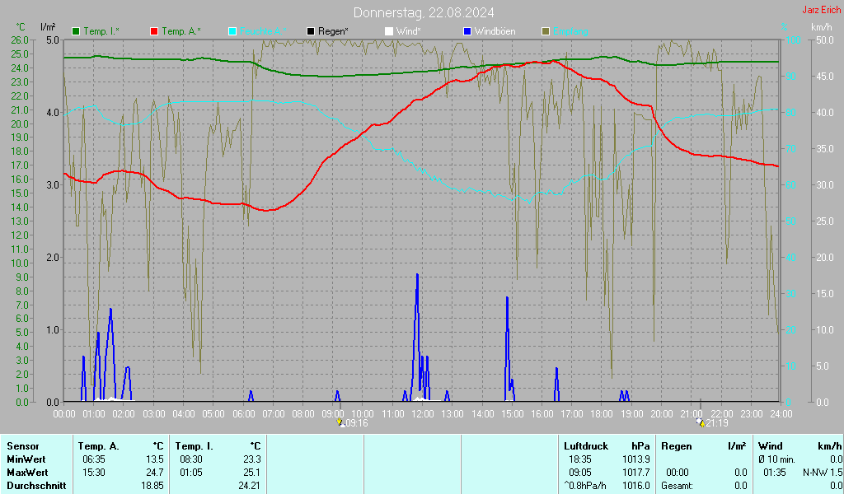Click the chart title 'Donnerstag, 22.08.2024'
Screen dimensions: 844x494
[424, 12]
